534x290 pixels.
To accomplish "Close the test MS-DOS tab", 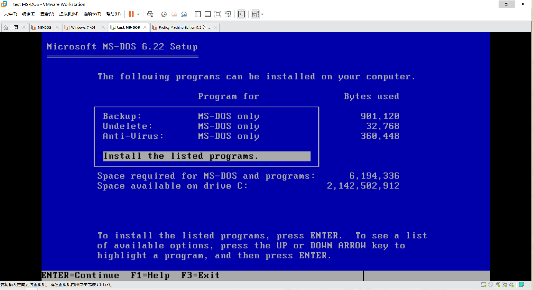I will [145, 27].
